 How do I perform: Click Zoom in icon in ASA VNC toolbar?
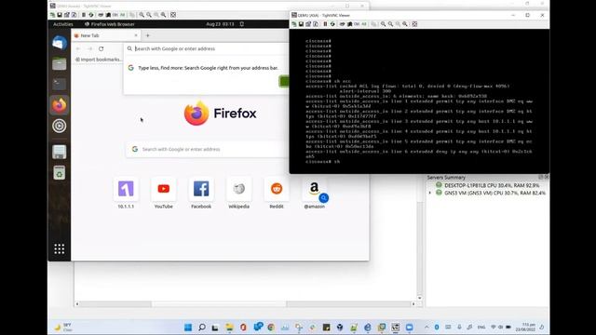point(383,24)
